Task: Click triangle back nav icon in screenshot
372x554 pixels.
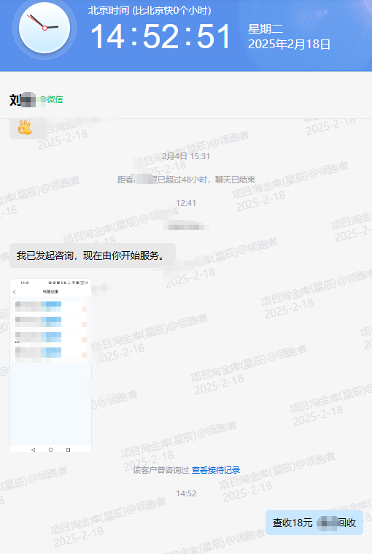Action: 33,450
